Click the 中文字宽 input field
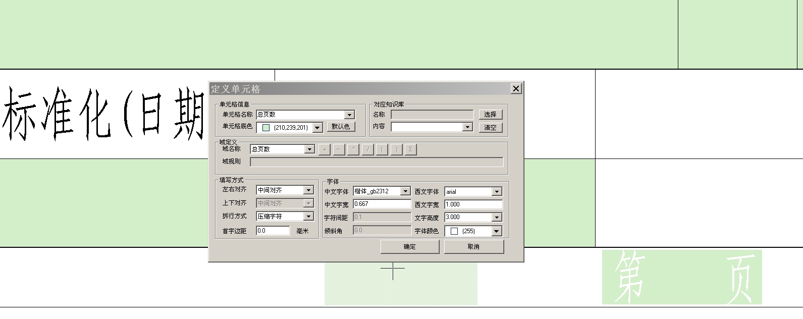 point(382,204)
